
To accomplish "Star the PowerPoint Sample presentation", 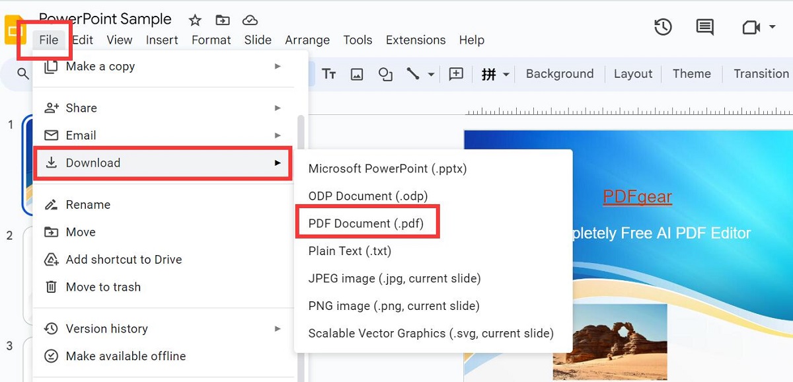I will click(195, 20).
